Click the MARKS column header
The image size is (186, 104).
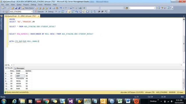click(x=28, y=71)
